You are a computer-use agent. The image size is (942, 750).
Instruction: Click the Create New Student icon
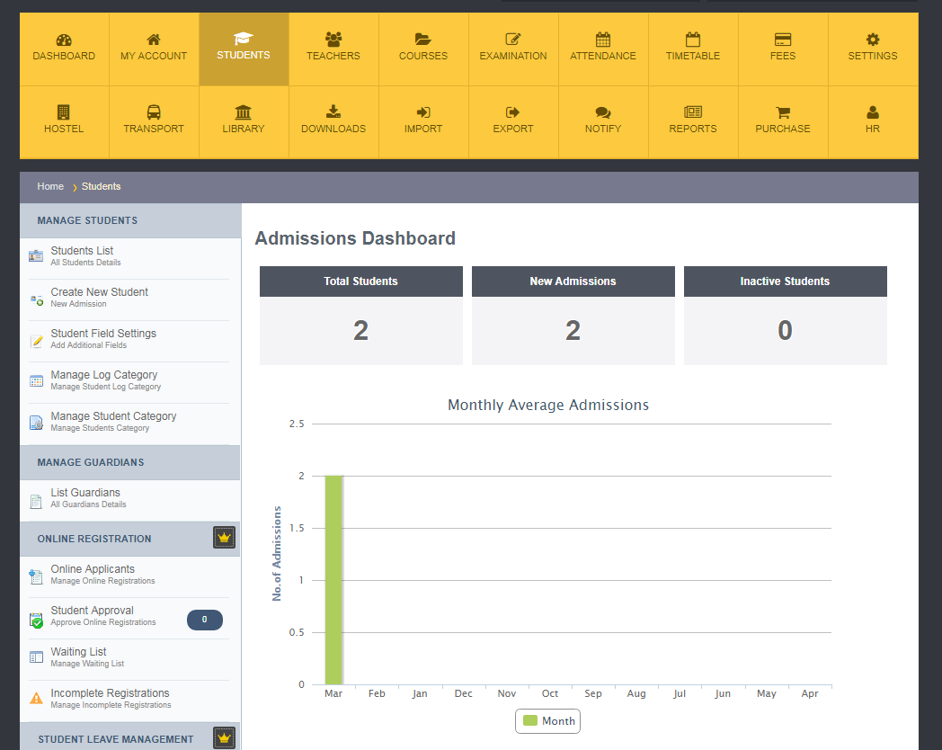click(x=36, y=297)
